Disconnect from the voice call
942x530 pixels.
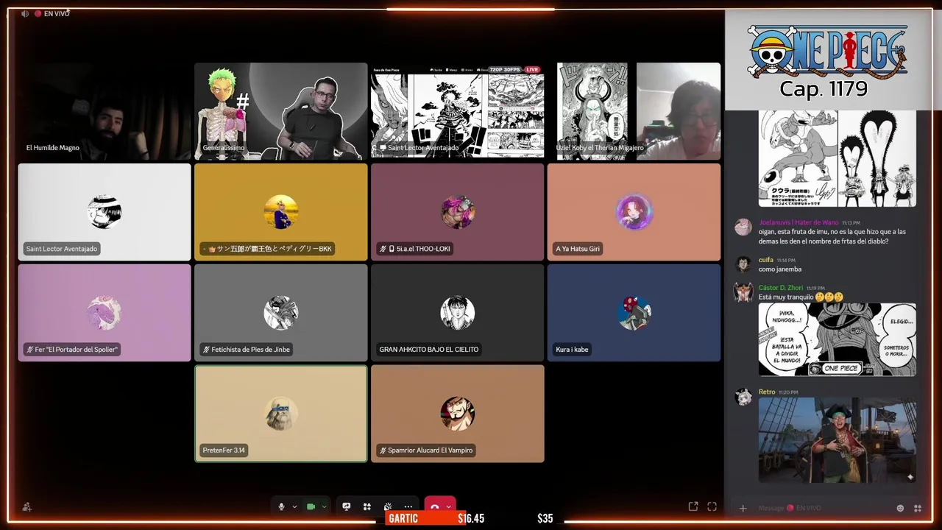pyautogui.click(x=435, y=506)
